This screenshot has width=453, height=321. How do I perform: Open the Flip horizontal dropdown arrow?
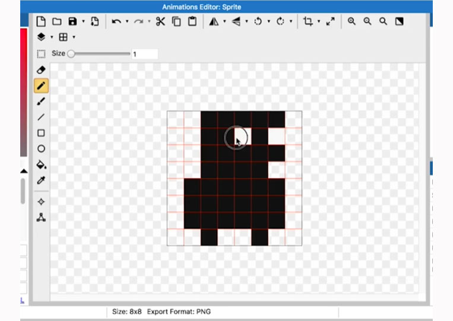point(224,21)
